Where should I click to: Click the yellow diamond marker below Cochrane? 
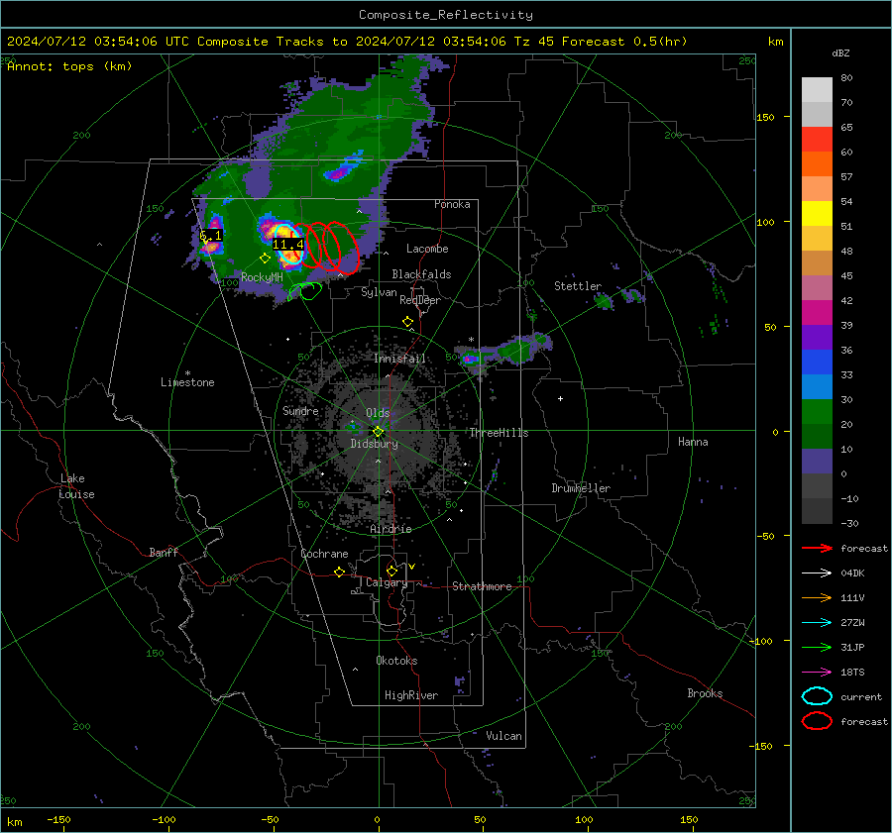[339, 572]
